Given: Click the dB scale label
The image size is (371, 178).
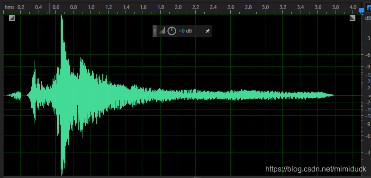Looking at the screenshot, I should pos(368,18).
